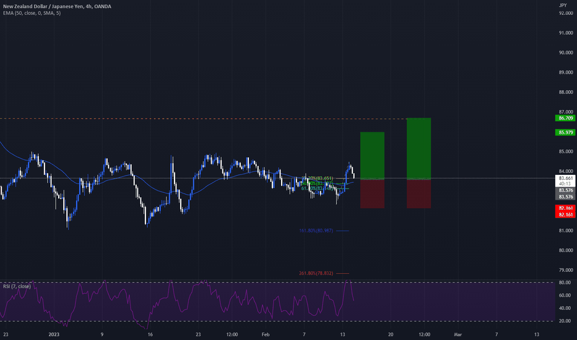
Task: Click the 9 date label on time axis
Action: pyautogui.click(x=102, y=334)
